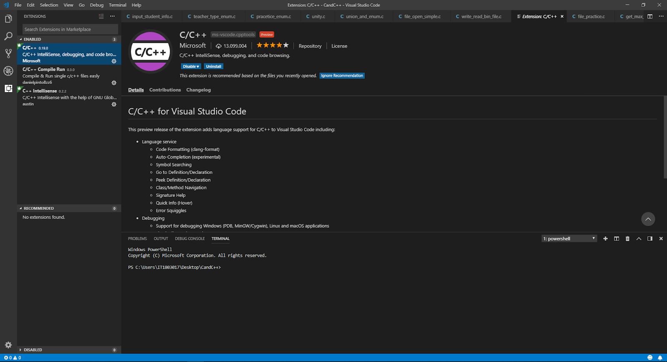Click the scroll-to-top circular arrow button
The height and width of the screenshot is (362, 667).
point(648,219)
